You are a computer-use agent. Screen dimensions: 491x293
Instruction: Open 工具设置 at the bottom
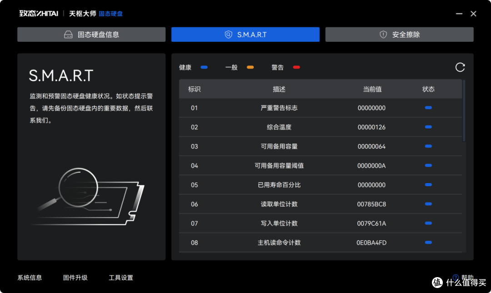121,278
